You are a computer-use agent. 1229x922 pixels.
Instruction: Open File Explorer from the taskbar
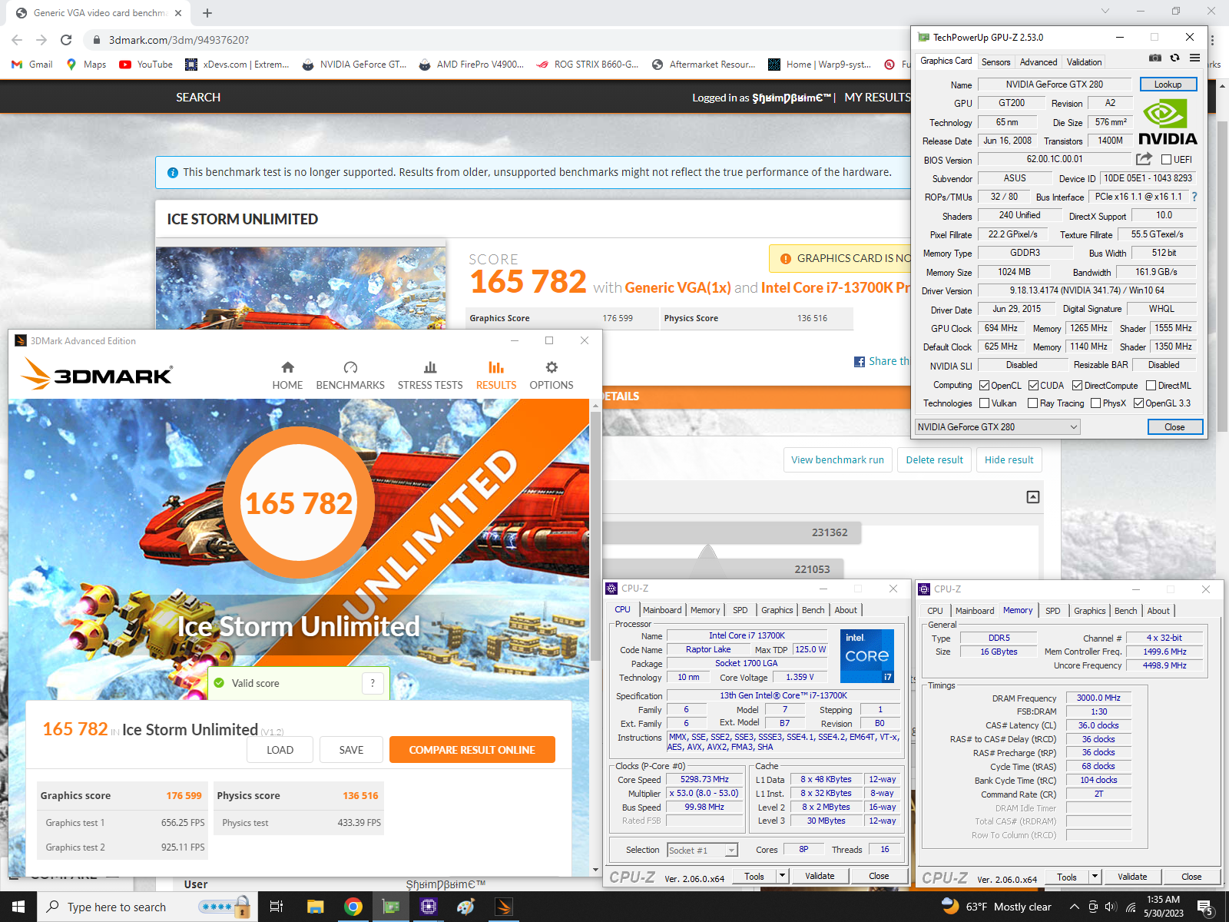315,907
